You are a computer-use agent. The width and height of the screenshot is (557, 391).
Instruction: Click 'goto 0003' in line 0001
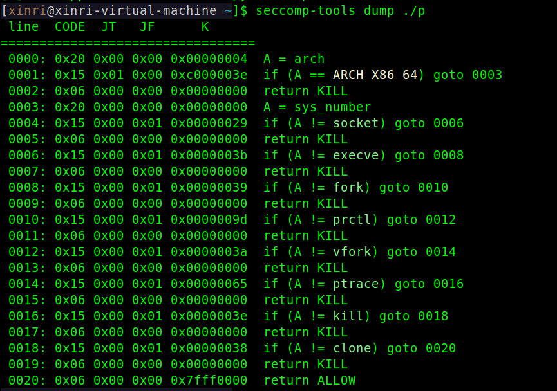[468, 75]
